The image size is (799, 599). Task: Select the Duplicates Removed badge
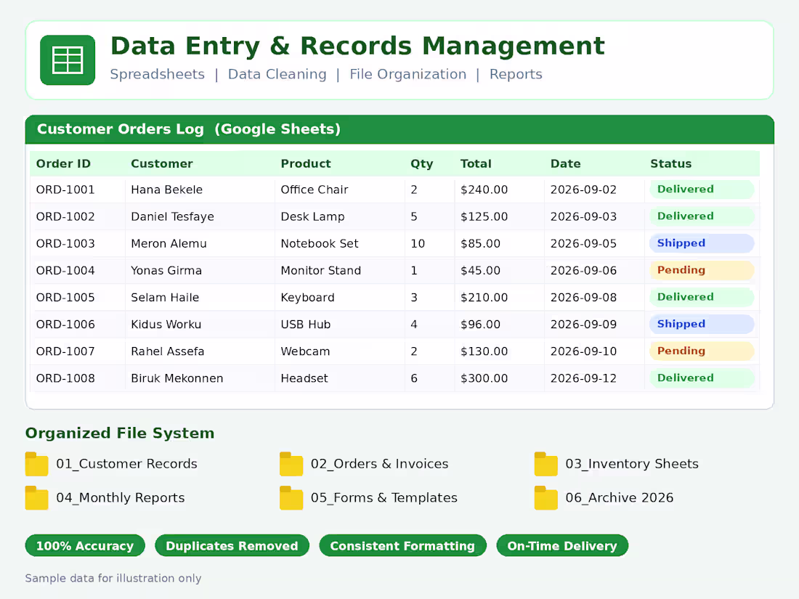pos(232,545)
